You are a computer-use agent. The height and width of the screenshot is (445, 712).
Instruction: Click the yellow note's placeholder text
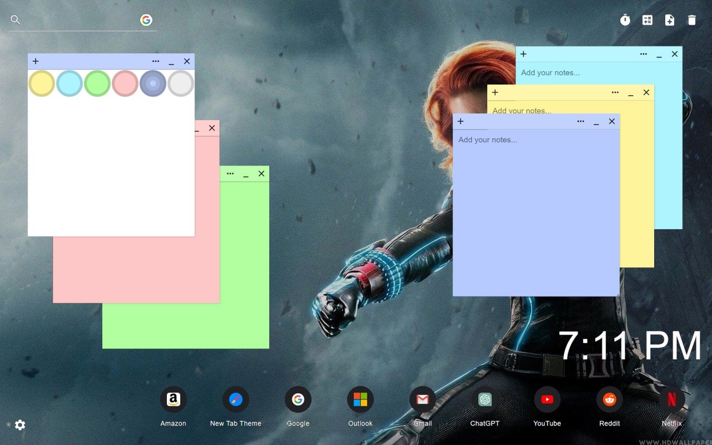coord(522,110)
